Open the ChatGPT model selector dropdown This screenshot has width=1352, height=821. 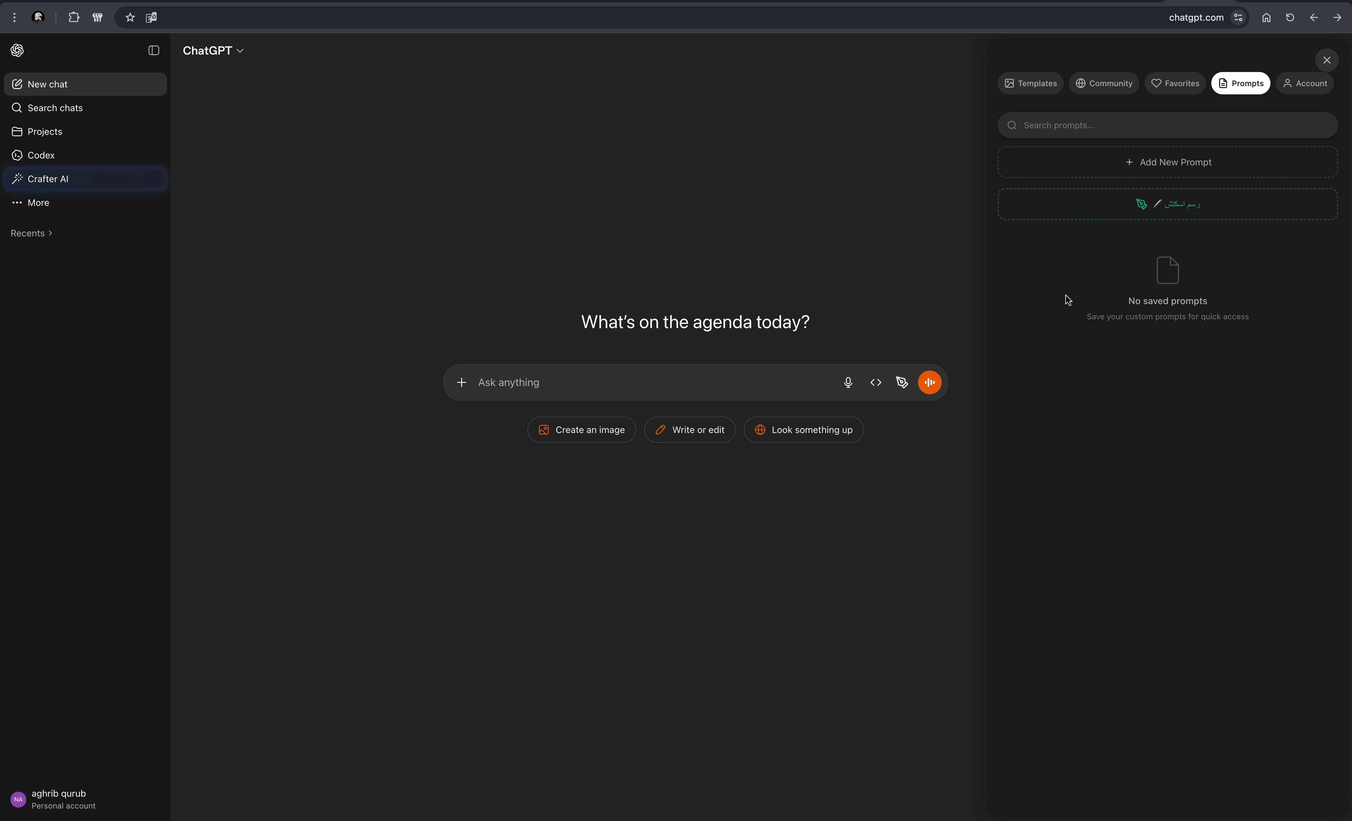coord(213,51)
